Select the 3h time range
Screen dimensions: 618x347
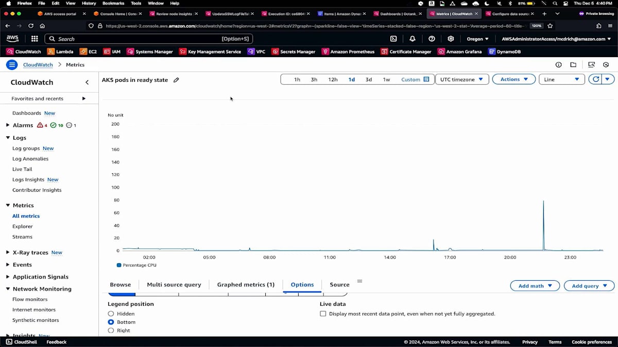pos(314,79)
